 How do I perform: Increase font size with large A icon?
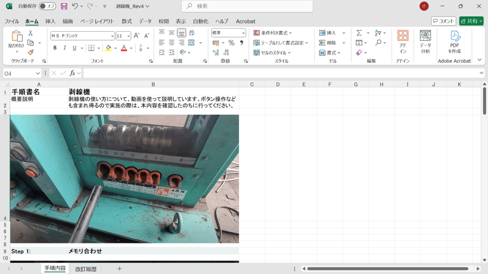coord(137,36)
